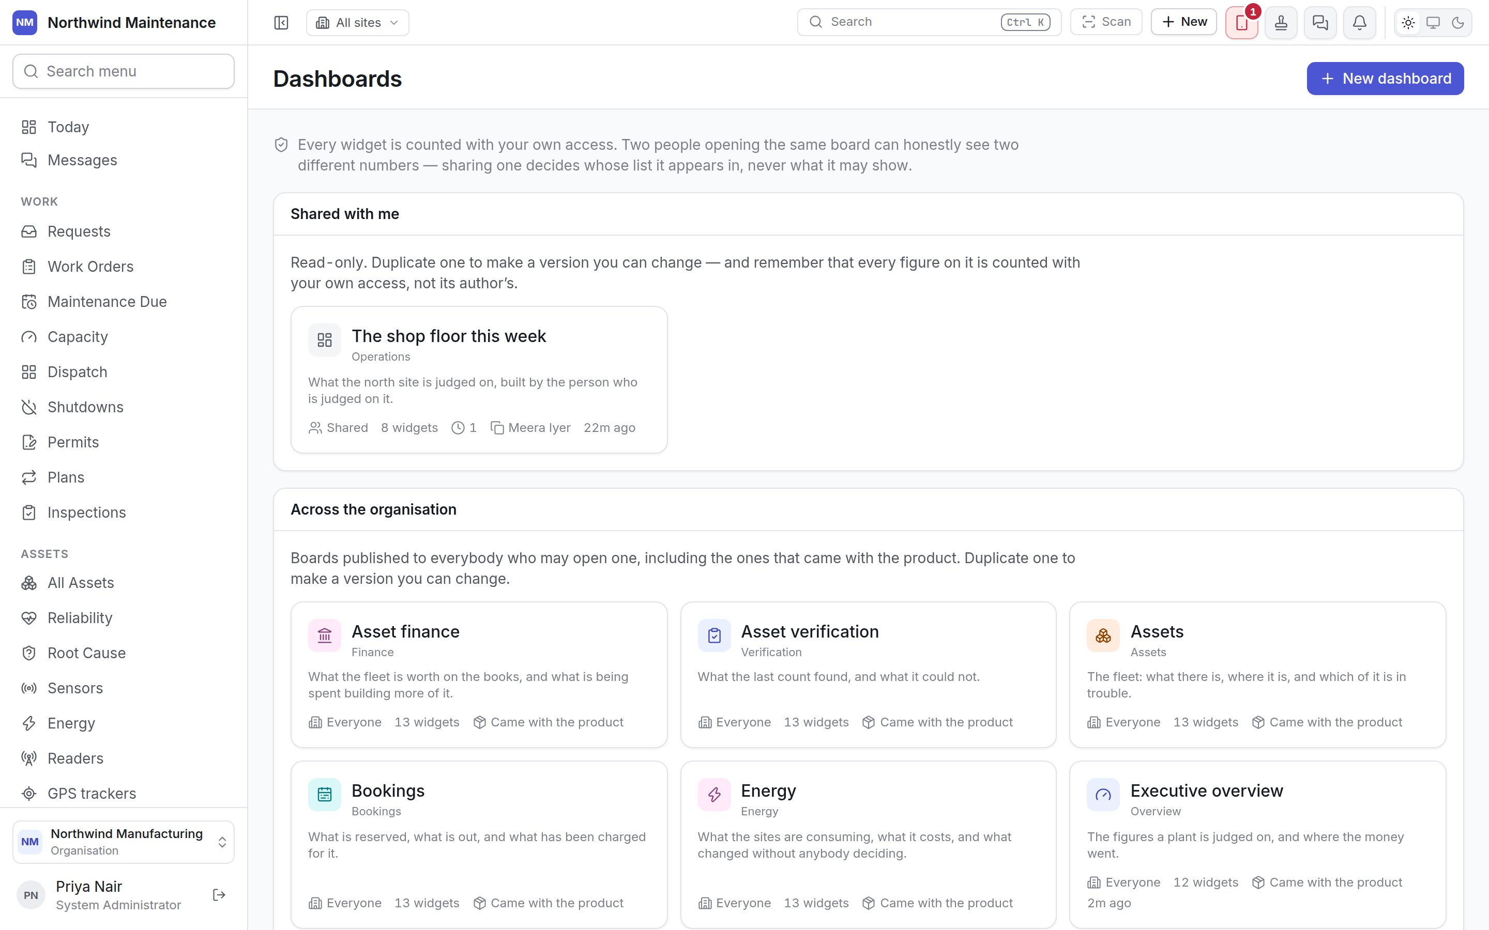Open the red alerts icon with badge

click(1242, 23)
